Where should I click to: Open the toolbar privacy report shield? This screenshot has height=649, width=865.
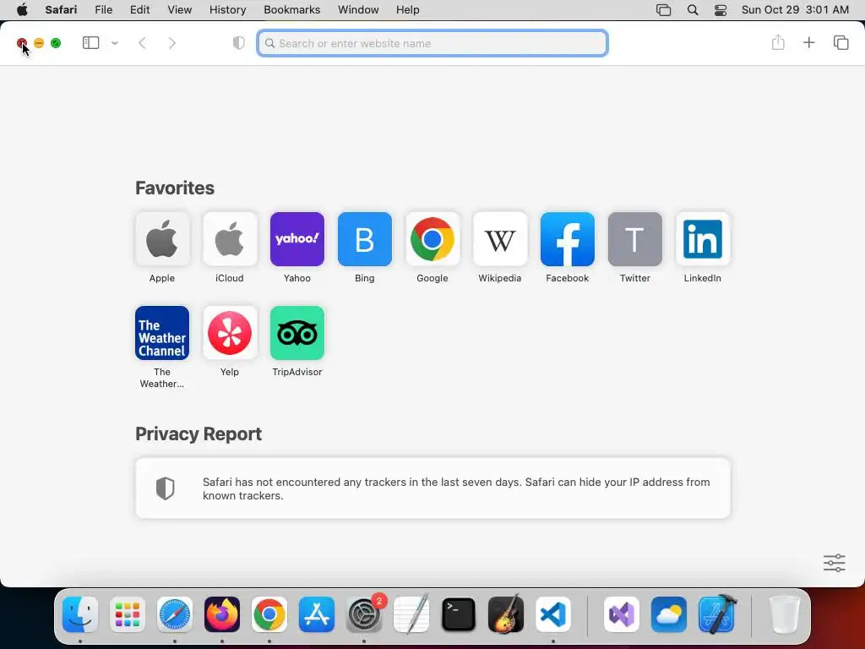pyautogui.click(x=239, y=43)
